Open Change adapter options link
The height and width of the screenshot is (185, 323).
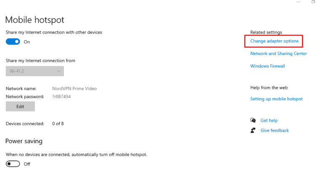click(x=274, y=41)
